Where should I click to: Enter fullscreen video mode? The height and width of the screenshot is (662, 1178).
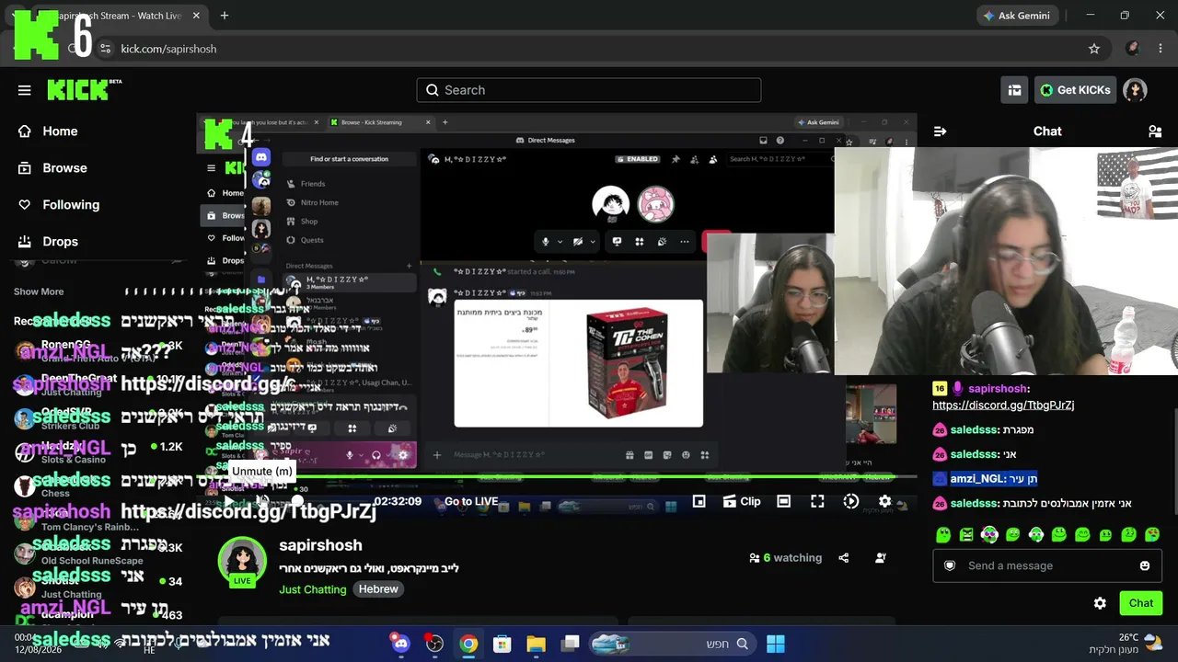pyautogui.click(x=817, y=502)
